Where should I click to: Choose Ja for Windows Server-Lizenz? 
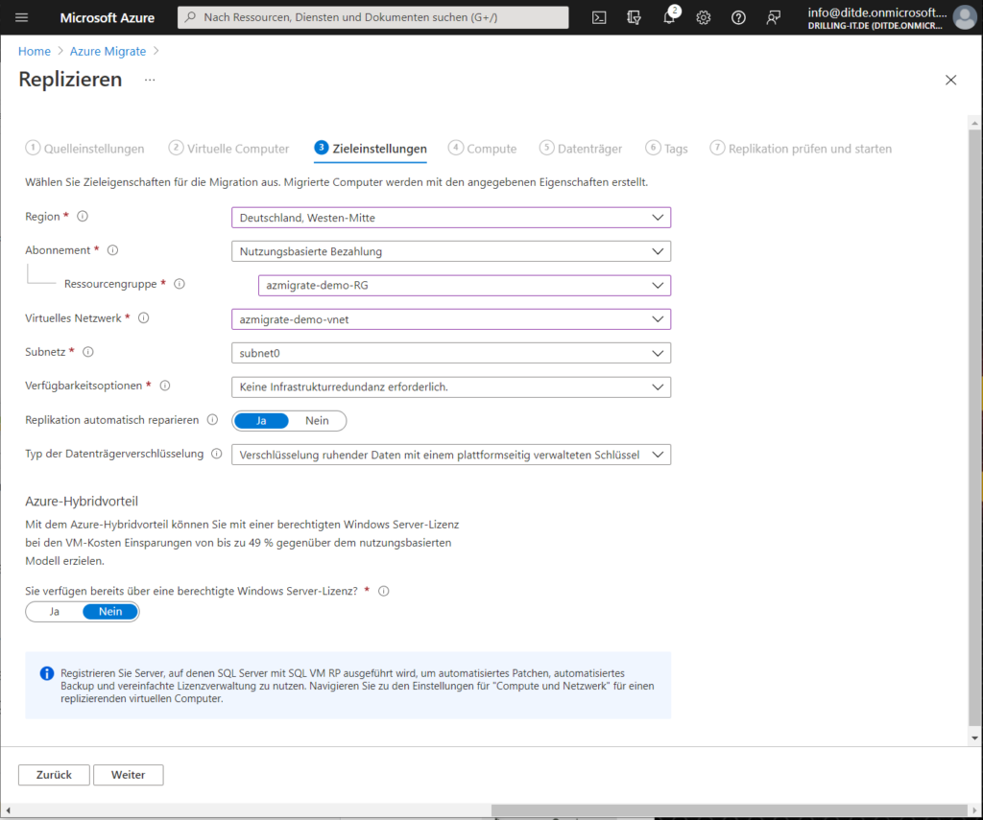coord(55,611)
